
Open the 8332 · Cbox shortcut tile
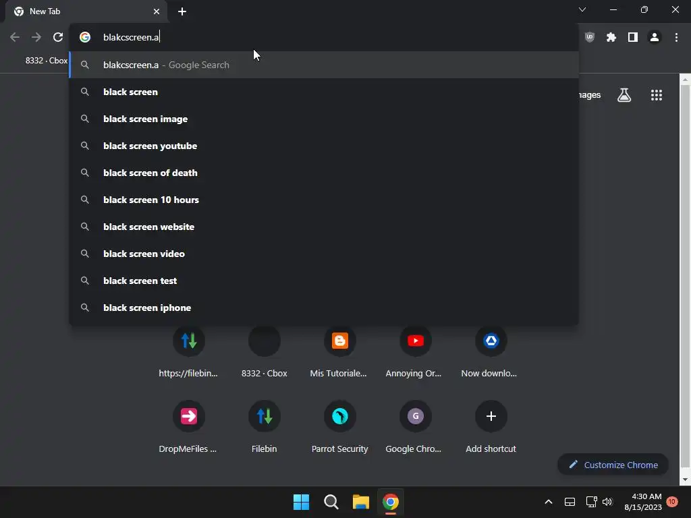pyautogui.click(x=264, y=351)
